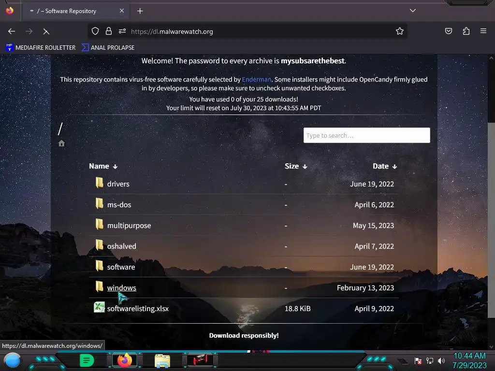Screen dimensions: 495x371
Task: Click the windows folder icon
Action: pos(99,286)
